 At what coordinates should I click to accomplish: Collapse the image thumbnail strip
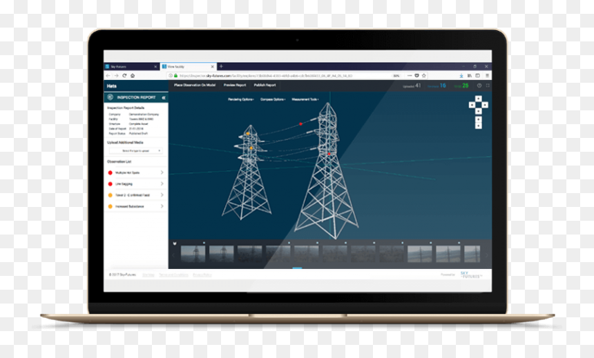pos(175,243)
